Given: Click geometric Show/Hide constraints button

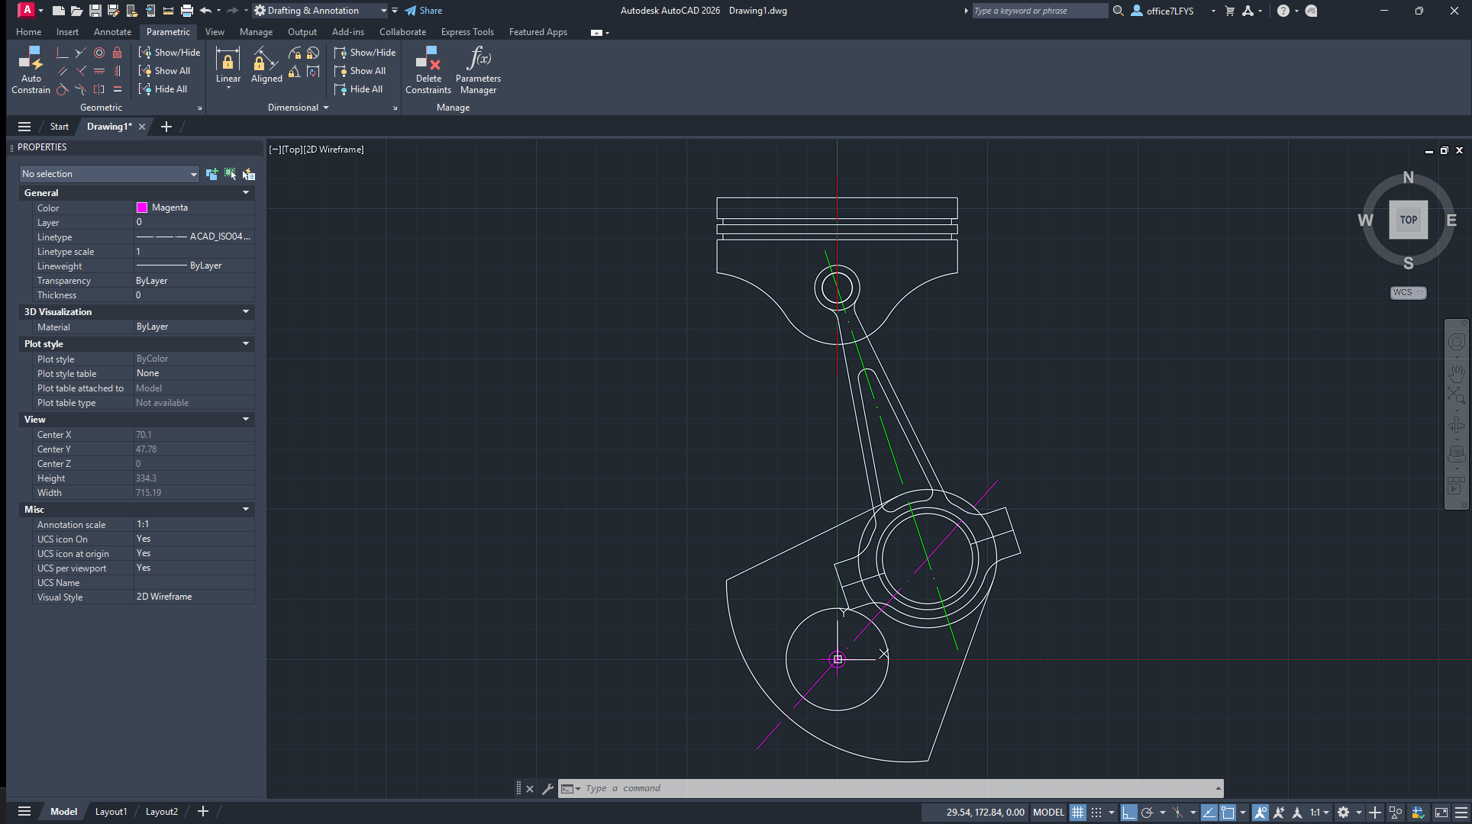Looking at the screenshot, I should click(169, 53).
